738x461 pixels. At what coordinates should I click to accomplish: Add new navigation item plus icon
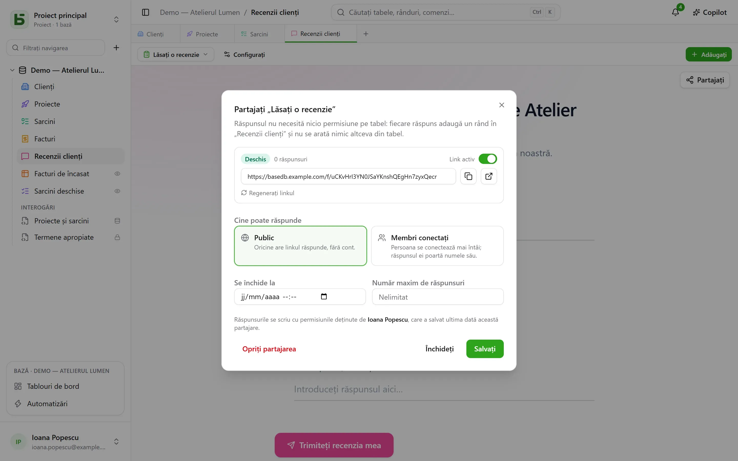(116, 48)
